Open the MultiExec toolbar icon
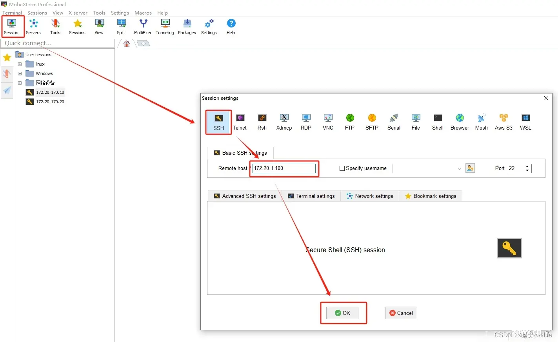558x342 pixels. (143, 26)
